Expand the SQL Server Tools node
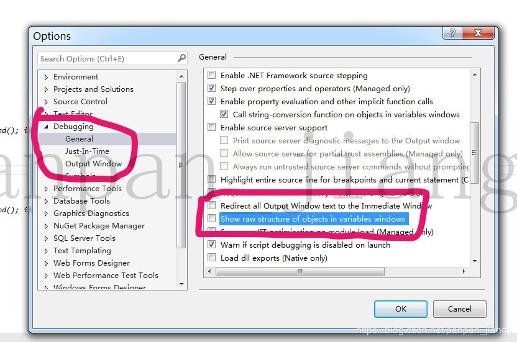 click(46, 238)
